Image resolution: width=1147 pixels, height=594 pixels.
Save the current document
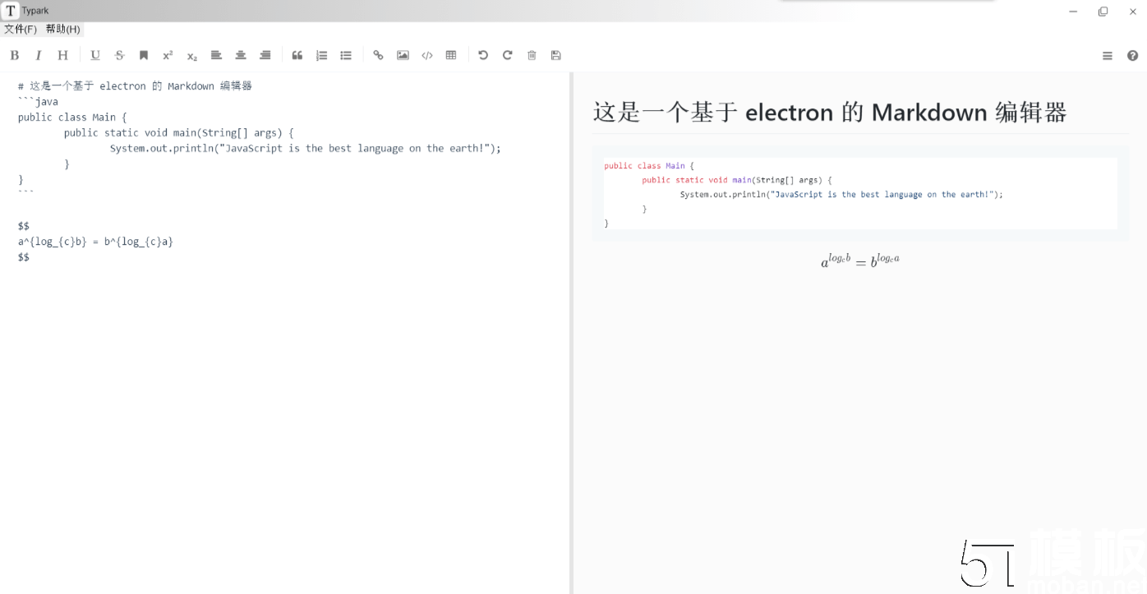[x=555, y=55]
